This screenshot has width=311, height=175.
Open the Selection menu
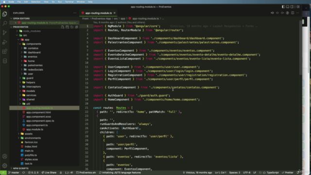tap(35, 2)
